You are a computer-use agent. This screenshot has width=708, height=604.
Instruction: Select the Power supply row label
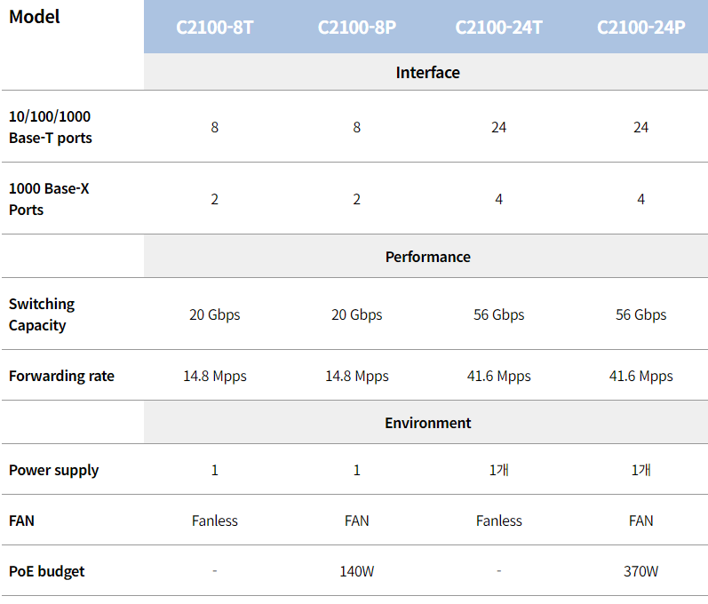[53, 471]
